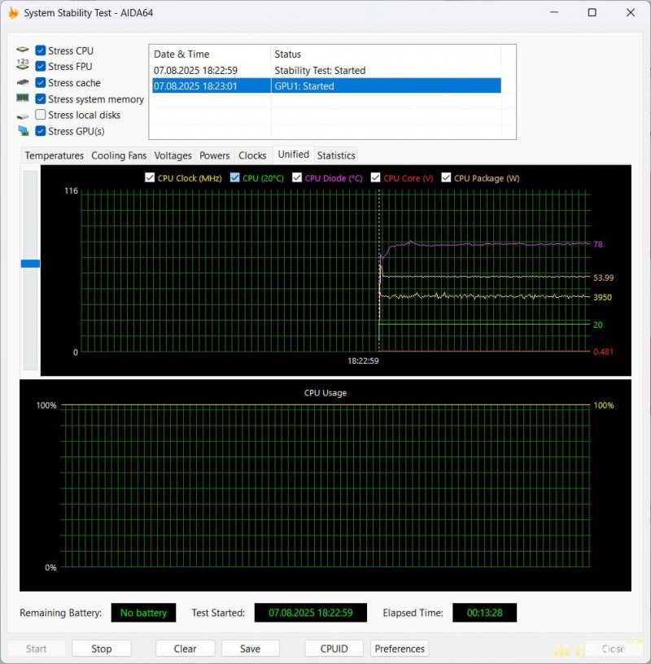Click the cache chip icon beside Stress cache

tap(23, 82)
